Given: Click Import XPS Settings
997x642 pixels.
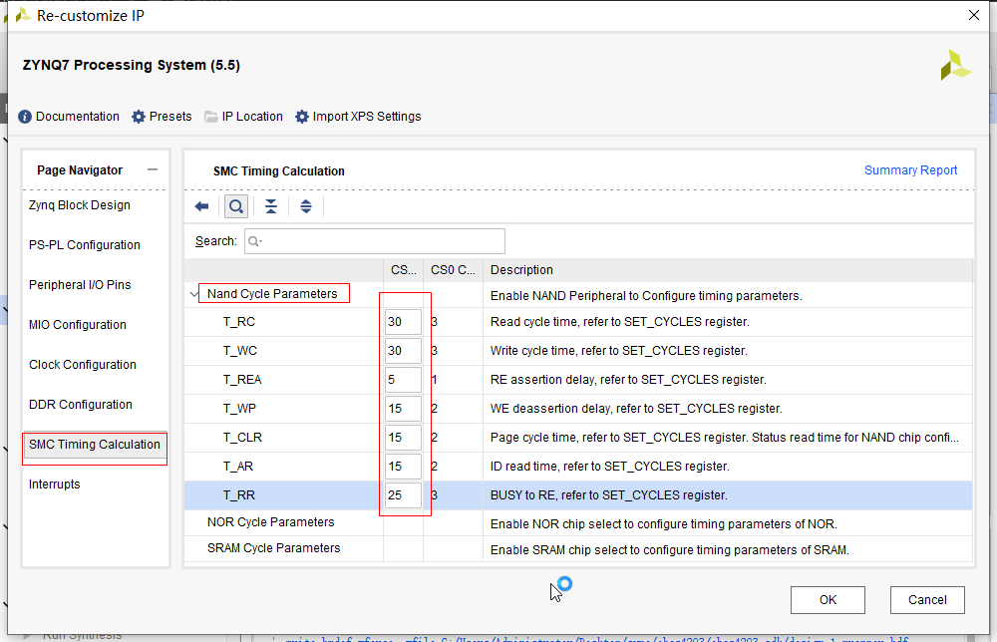Looking at the screenshot, I should (x=358, y=117).
